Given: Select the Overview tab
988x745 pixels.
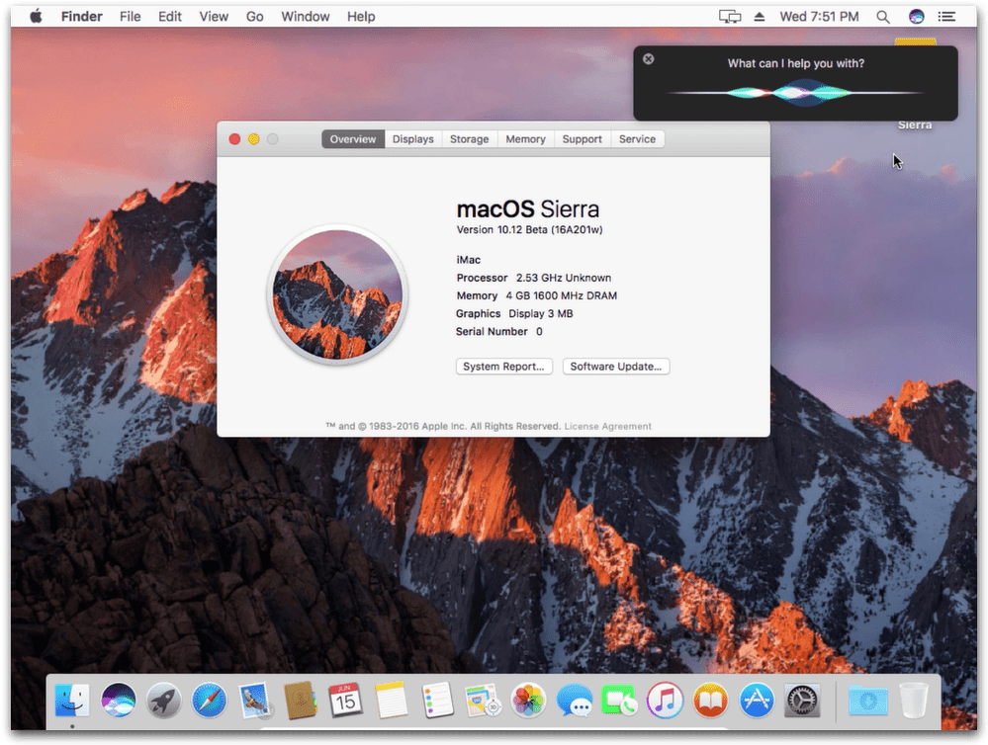Looking at the screenshot, I should [x=353, y=139].
